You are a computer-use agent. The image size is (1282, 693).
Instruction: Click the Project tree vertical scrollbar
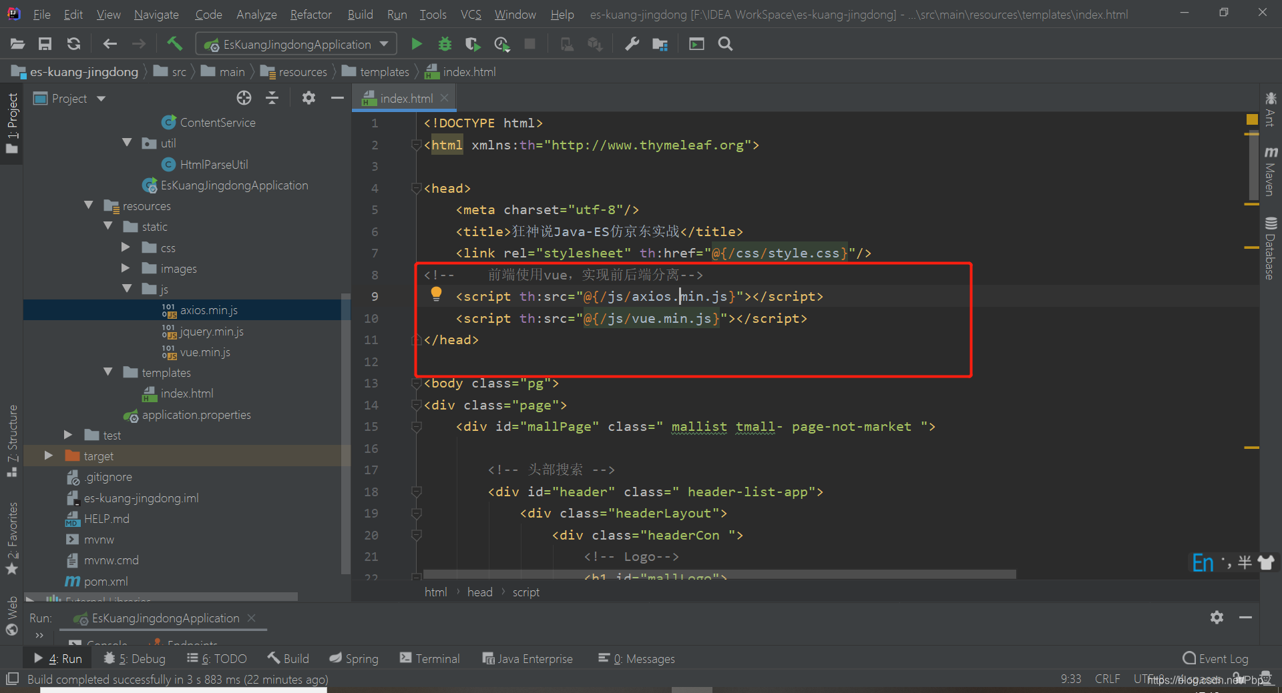[x=345, y=434]
